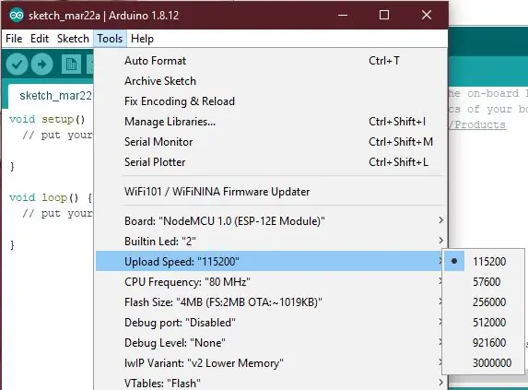Click the Verify checkmark toolbar icon
Viewport: 528px width, 390px height.
click(17, 64)
